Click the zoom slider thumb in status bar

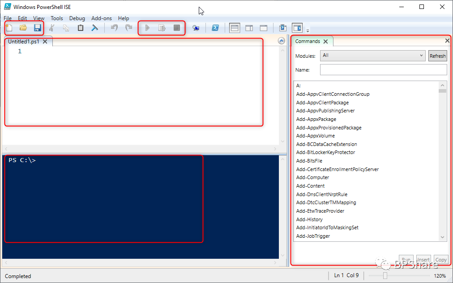coord(385,276)
